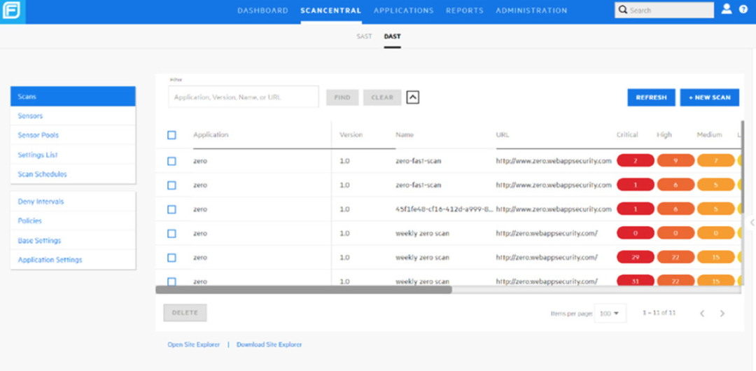Go to previous page arrow
Screen dimensions: 756x371
[702, 314]
